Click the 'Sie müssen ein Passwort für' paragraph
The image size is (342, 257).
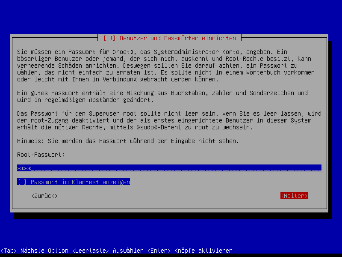click(x=166, y=66)
